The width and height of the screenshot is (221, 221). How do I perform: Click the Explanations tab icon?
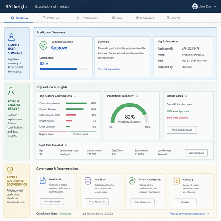78,18
